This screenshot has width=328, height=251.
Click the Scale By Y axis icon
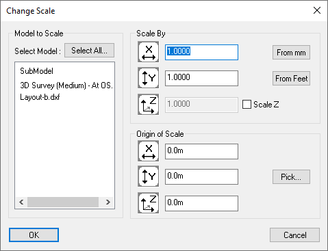[x=149, y=78]
